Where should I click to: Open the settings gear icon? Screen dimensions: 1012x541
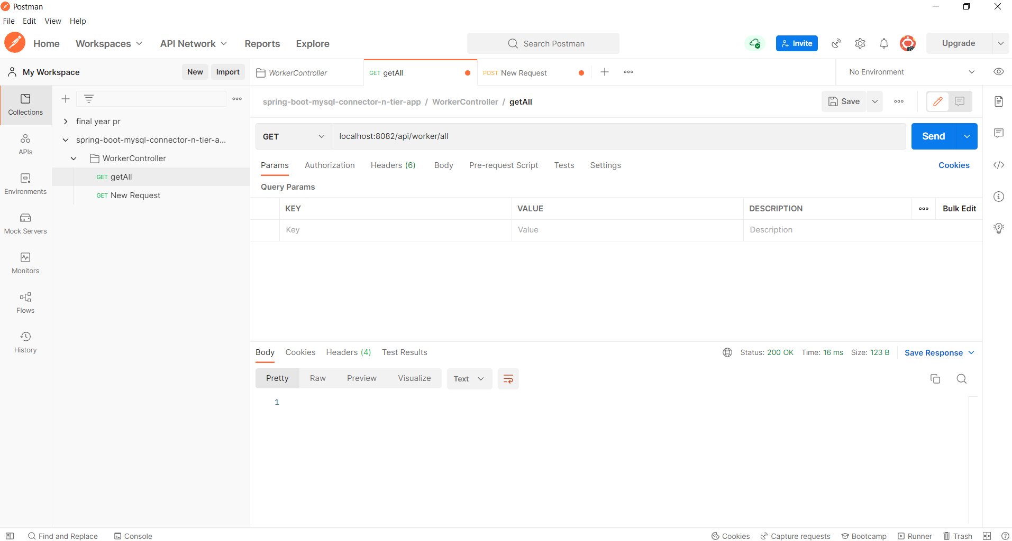pos(860,43)
